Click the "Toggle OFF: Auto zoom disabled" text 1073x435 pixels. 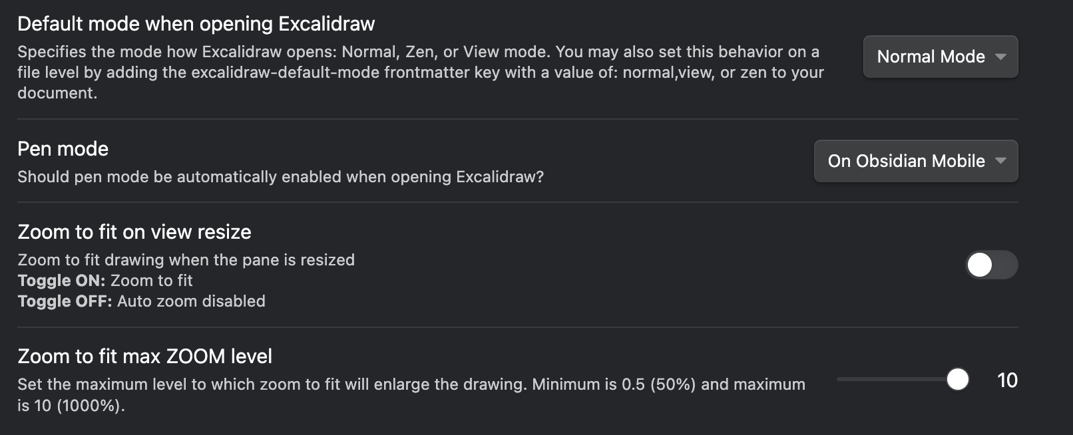(x=141, y=301)
